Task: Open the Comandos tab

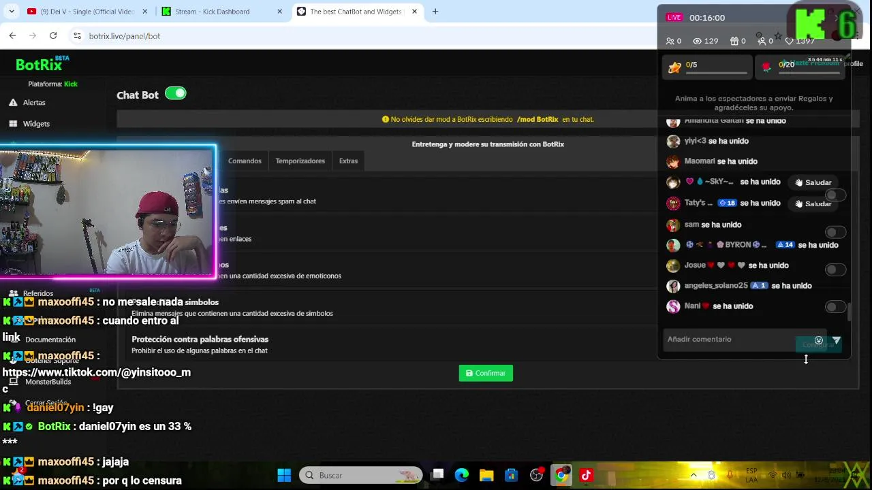Action: pyautogui.click(x=245, y=161)
